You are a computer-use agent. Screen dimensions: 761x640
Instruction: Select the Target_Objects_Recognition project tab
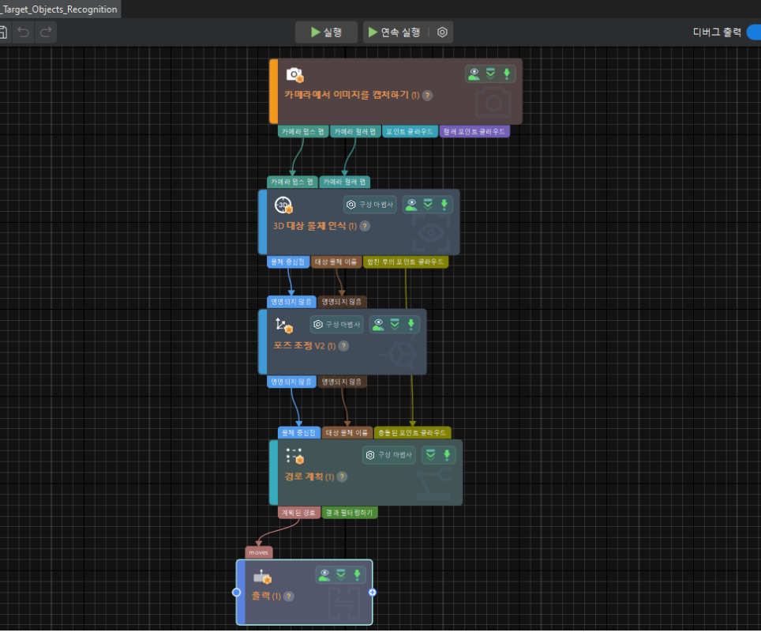point(59,9)
